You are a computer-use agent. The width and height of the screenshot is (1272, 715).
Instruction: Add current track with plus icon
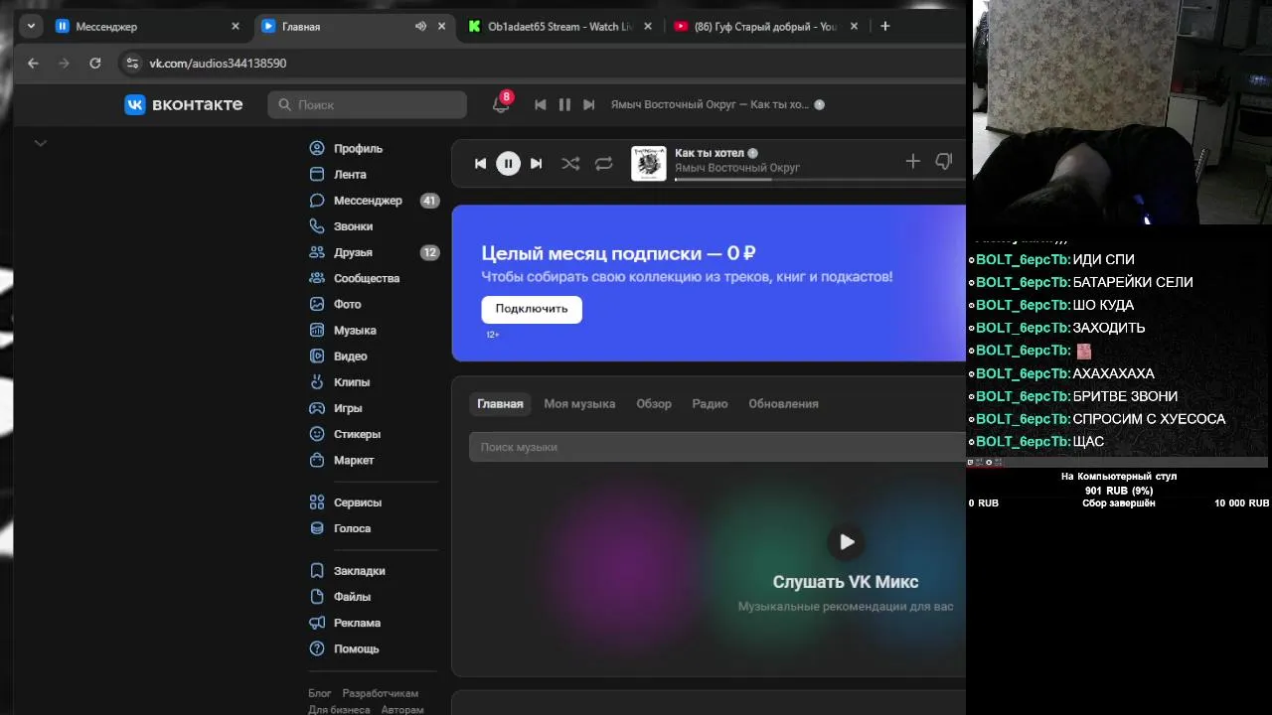coord(912,162)
